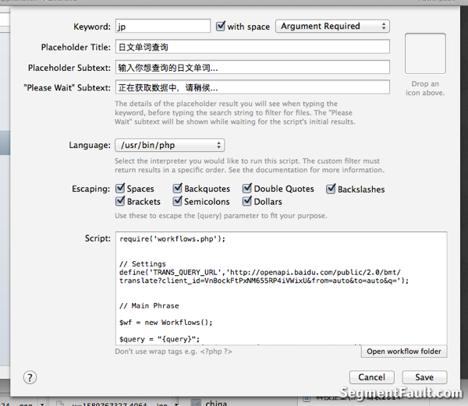
Task: Open the Language /usr/bin/php dropdown
Action: [x=170, y=145]
